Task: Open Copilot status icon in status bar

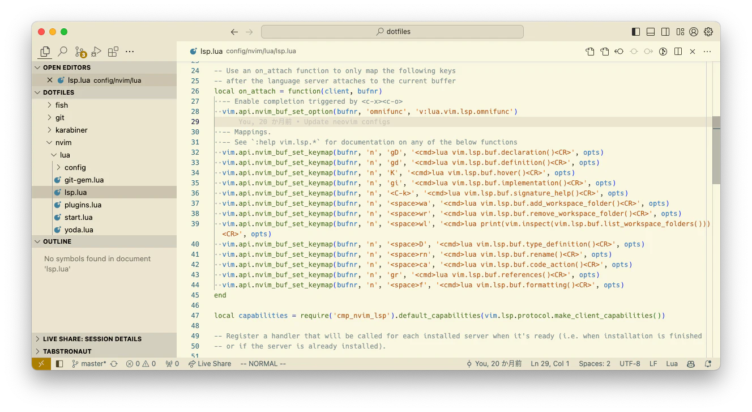Action: pyautogui.click(x=691, y=364)
